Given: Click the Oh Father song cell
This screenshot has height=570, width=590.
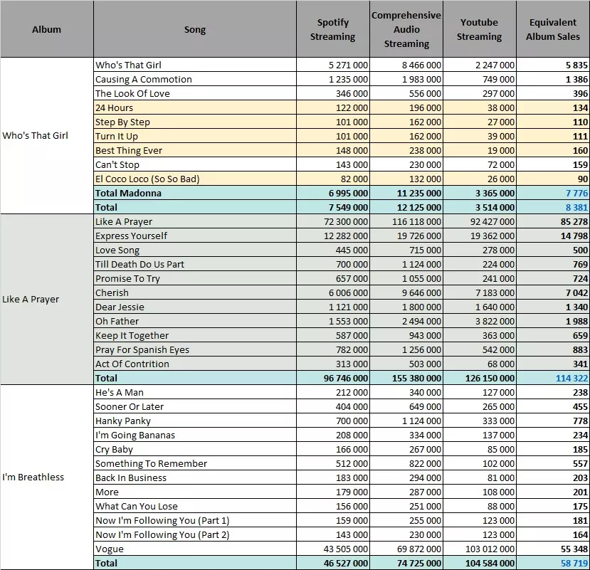Looking at the screenshot, I should 195,322.
